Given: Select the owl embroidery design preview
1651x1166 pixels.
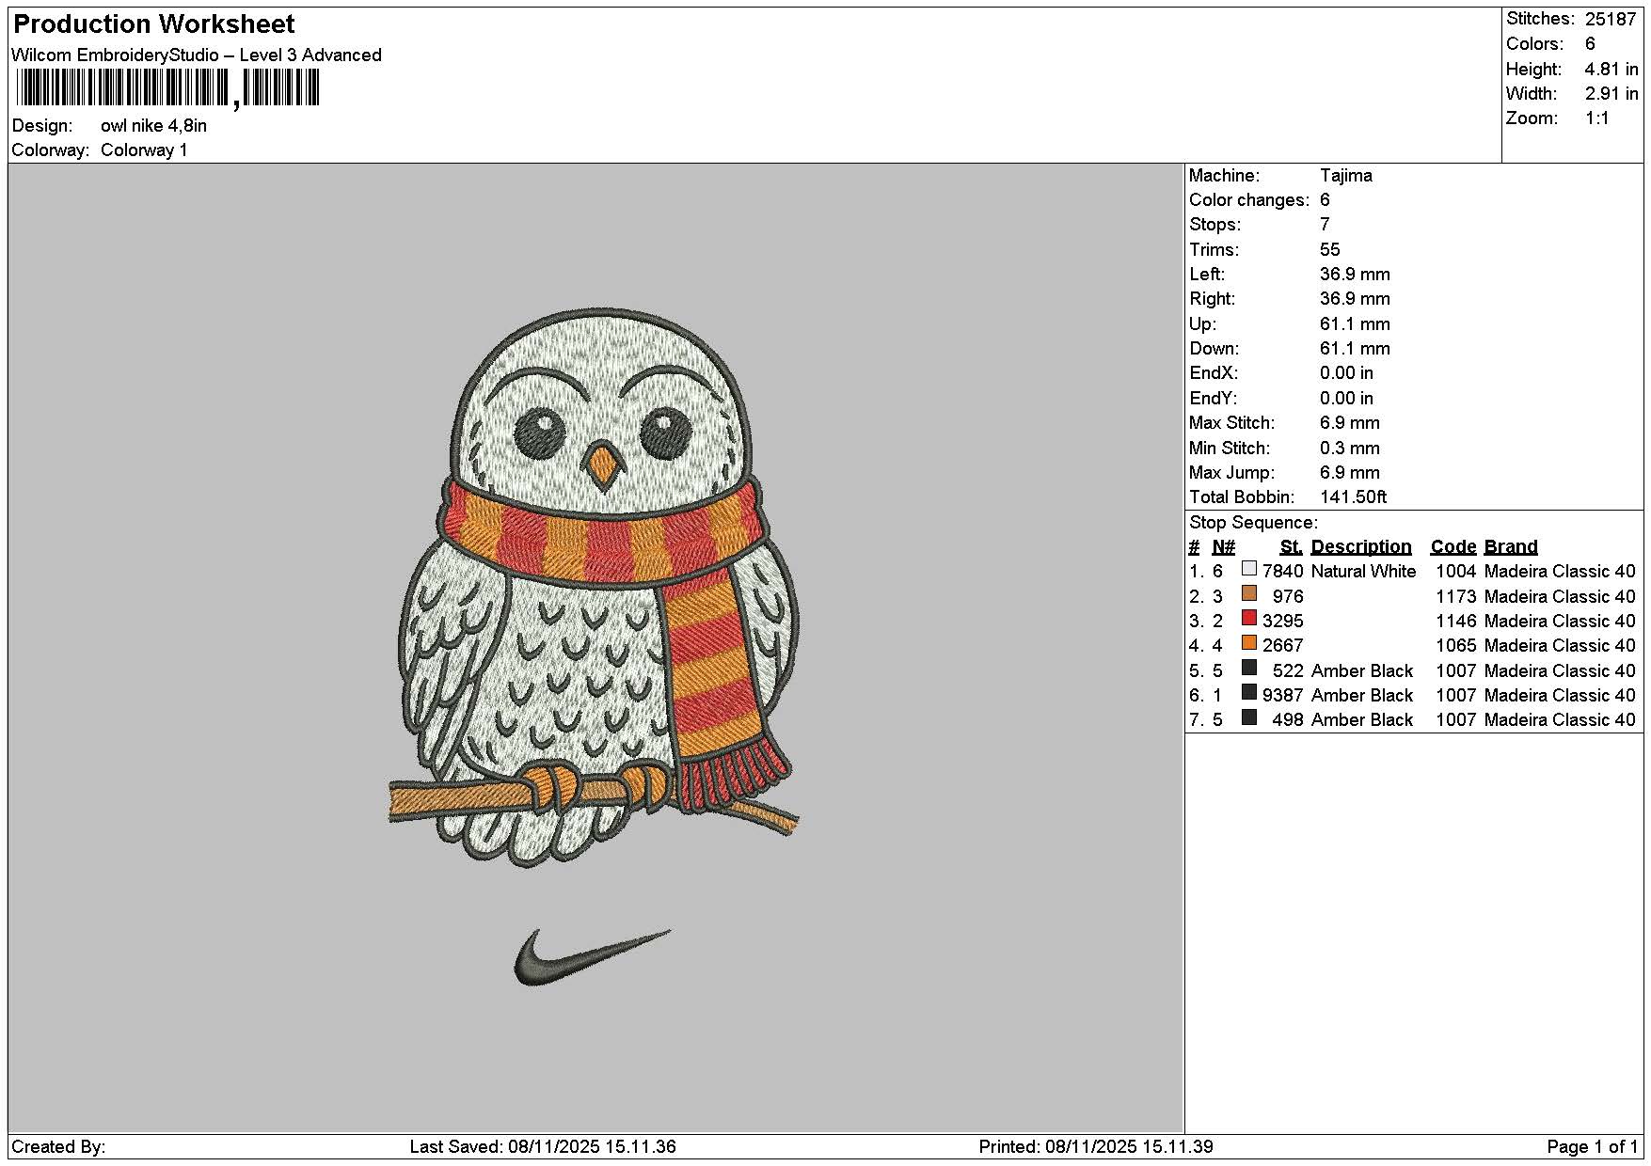Looking at the screenshot, I should click(x=594, y=587).
